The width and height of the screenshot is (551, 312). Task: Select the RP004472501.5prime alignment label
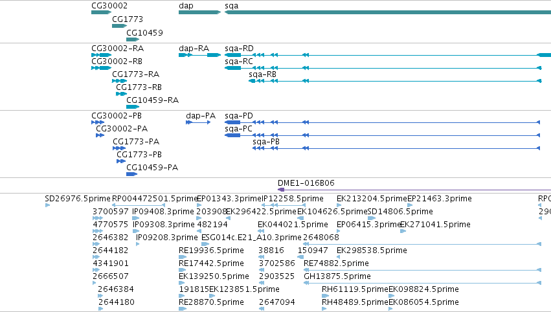155,199
